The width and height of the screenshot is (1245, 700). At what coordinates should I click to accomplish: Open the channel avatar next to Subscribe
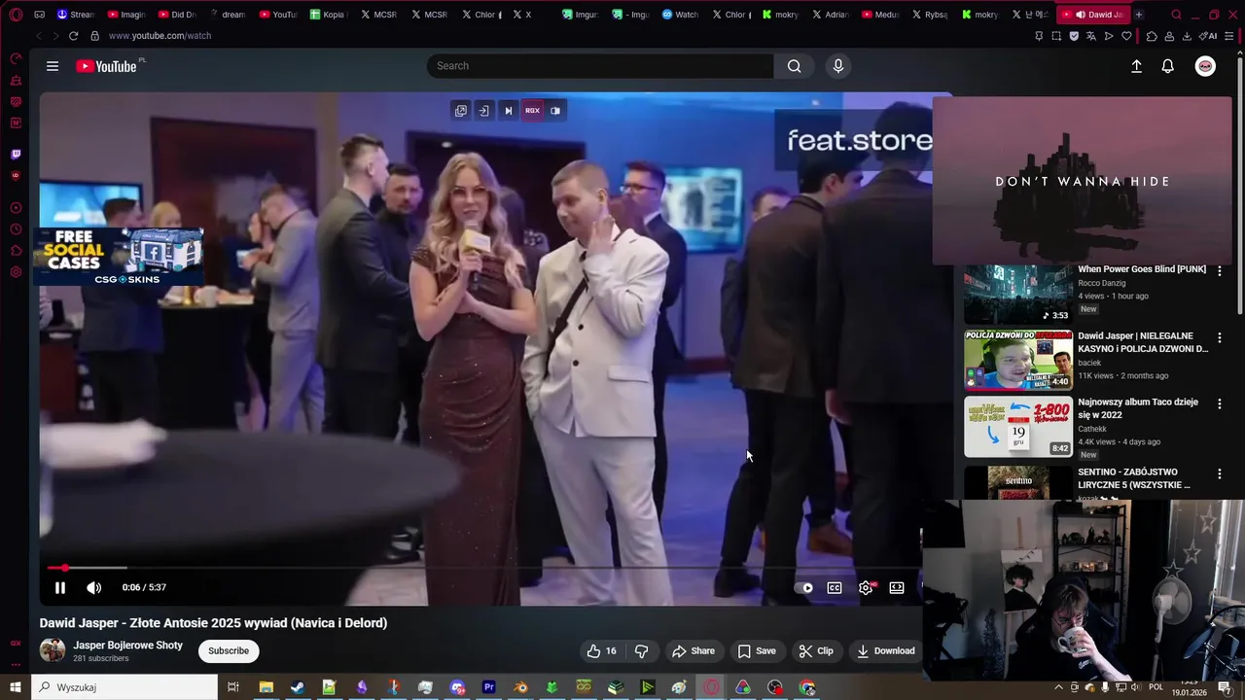(x=53, y=650)
